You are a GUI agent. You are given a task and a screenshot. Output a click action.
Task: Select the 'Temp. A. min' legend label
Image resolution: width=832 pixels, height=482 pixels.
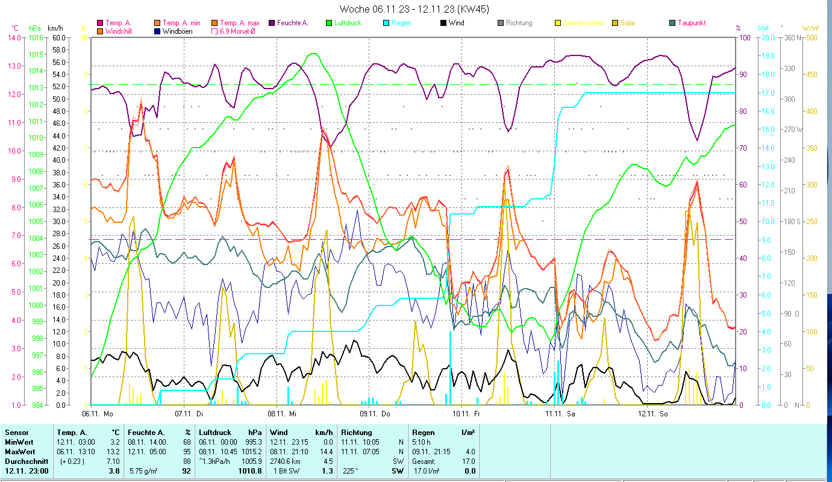coord(182,23)
